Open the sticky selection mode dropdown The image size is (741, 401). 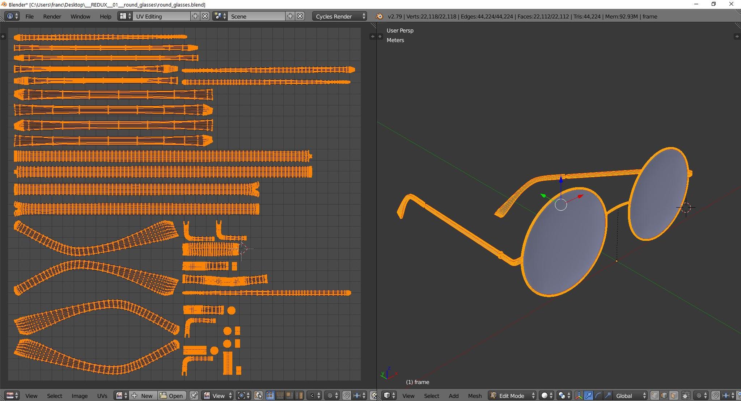click(x=314, y=396)
